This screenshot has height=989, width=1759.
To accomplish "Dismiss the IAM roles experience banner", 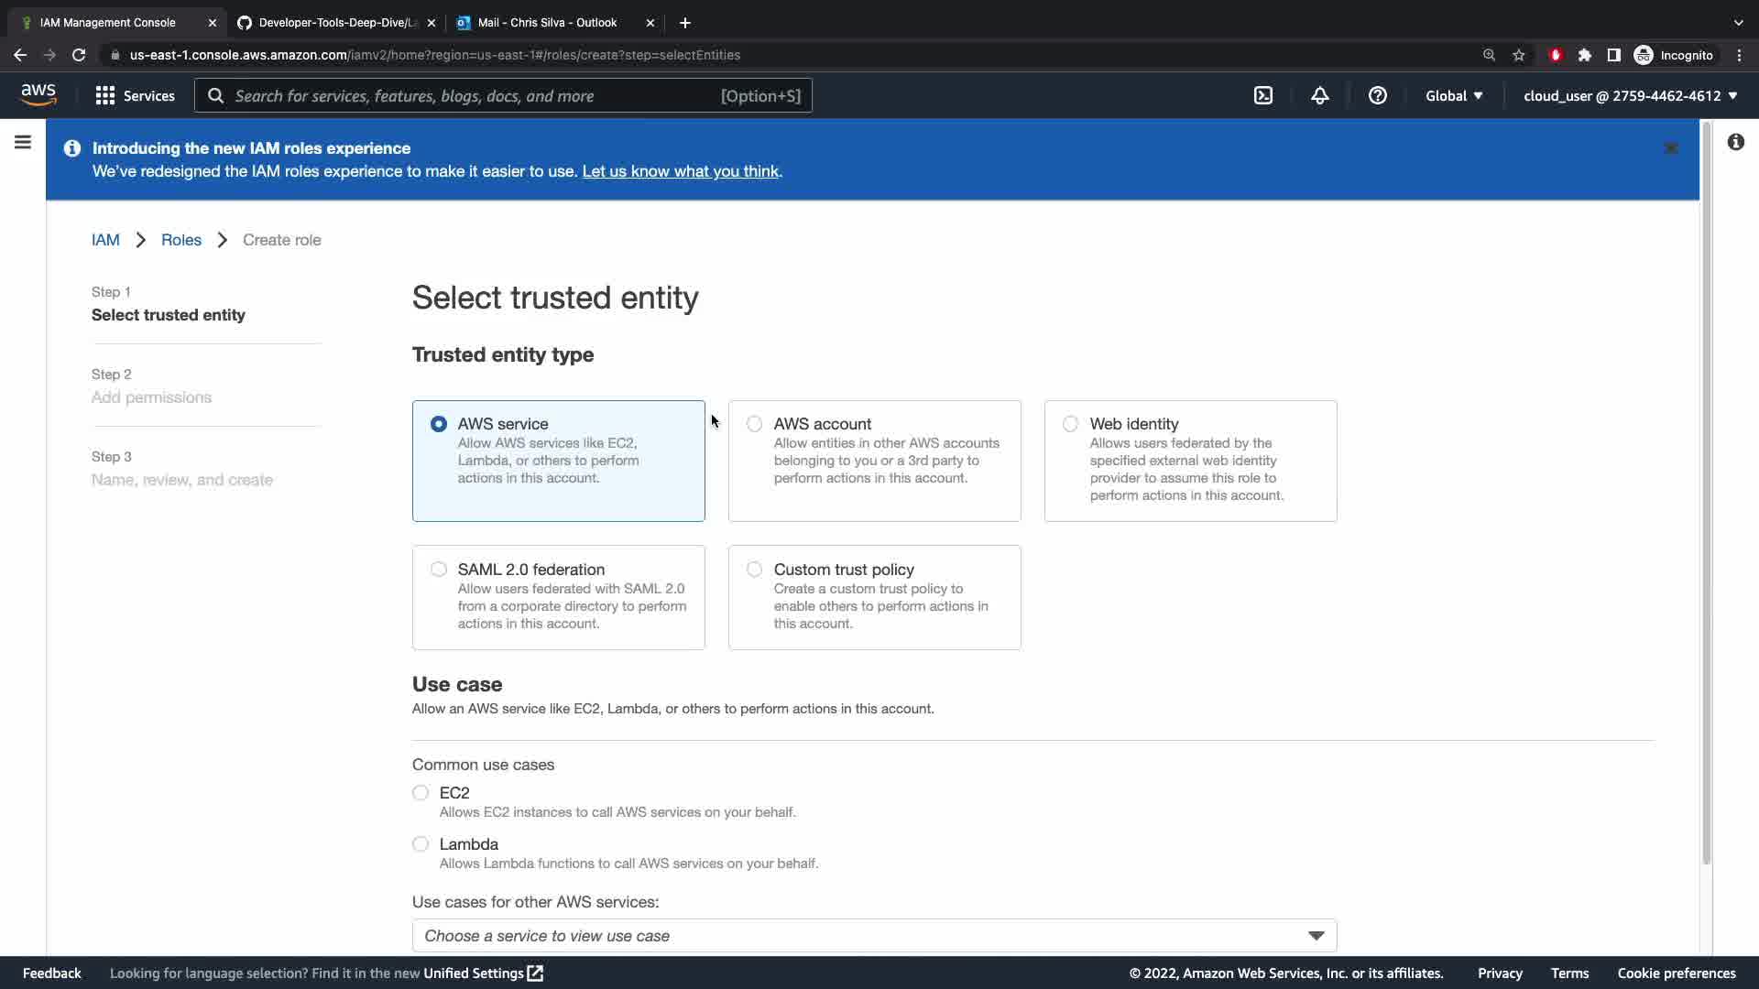I will [1670, 148].
